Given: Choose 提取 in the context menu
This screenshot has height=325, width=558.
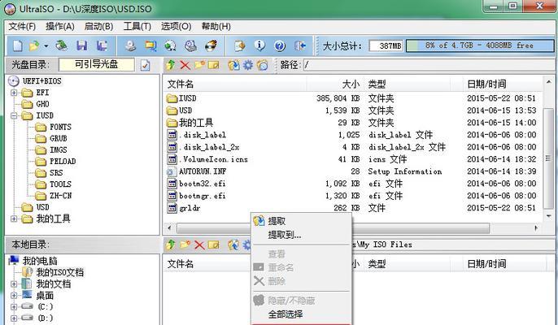Looking at the screenshot, I should click(x=302, y=221).
